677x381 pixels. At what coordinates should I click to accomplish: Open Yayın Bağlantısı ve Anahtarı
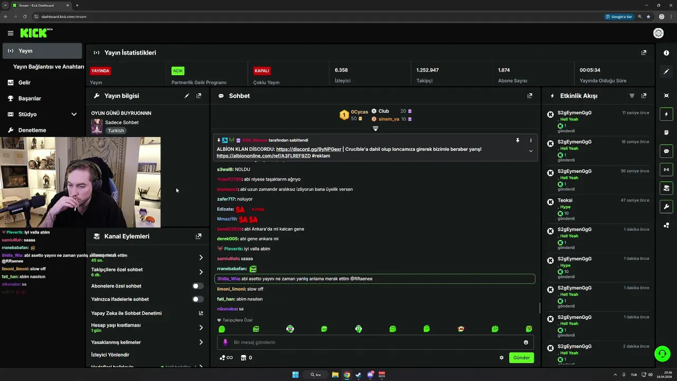point(49,67)
